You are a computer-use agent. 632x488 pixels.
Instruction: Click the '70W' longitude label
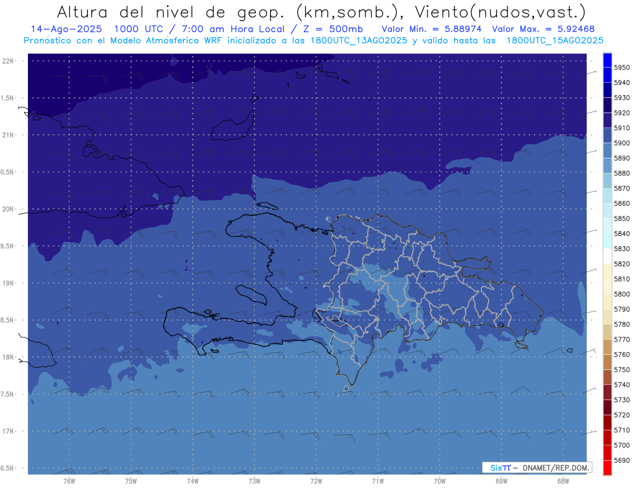(x=440, y=481)
